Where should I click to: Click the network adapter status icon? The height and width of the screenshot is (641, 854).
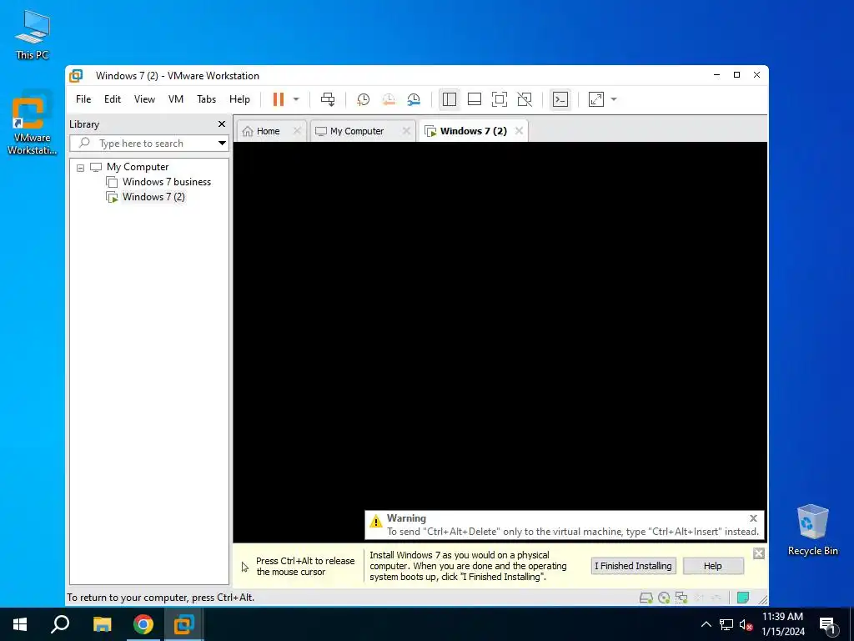click(x=681, y=598)
